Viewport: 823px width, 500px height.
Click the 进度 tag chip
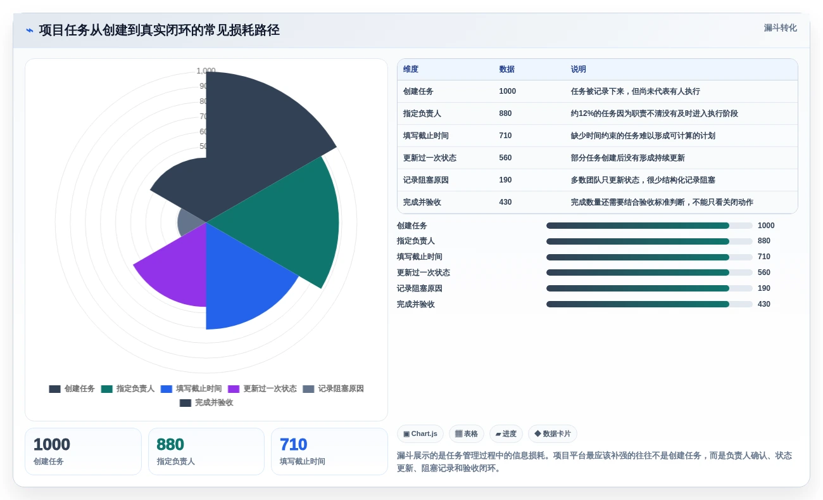pos(506,434)
